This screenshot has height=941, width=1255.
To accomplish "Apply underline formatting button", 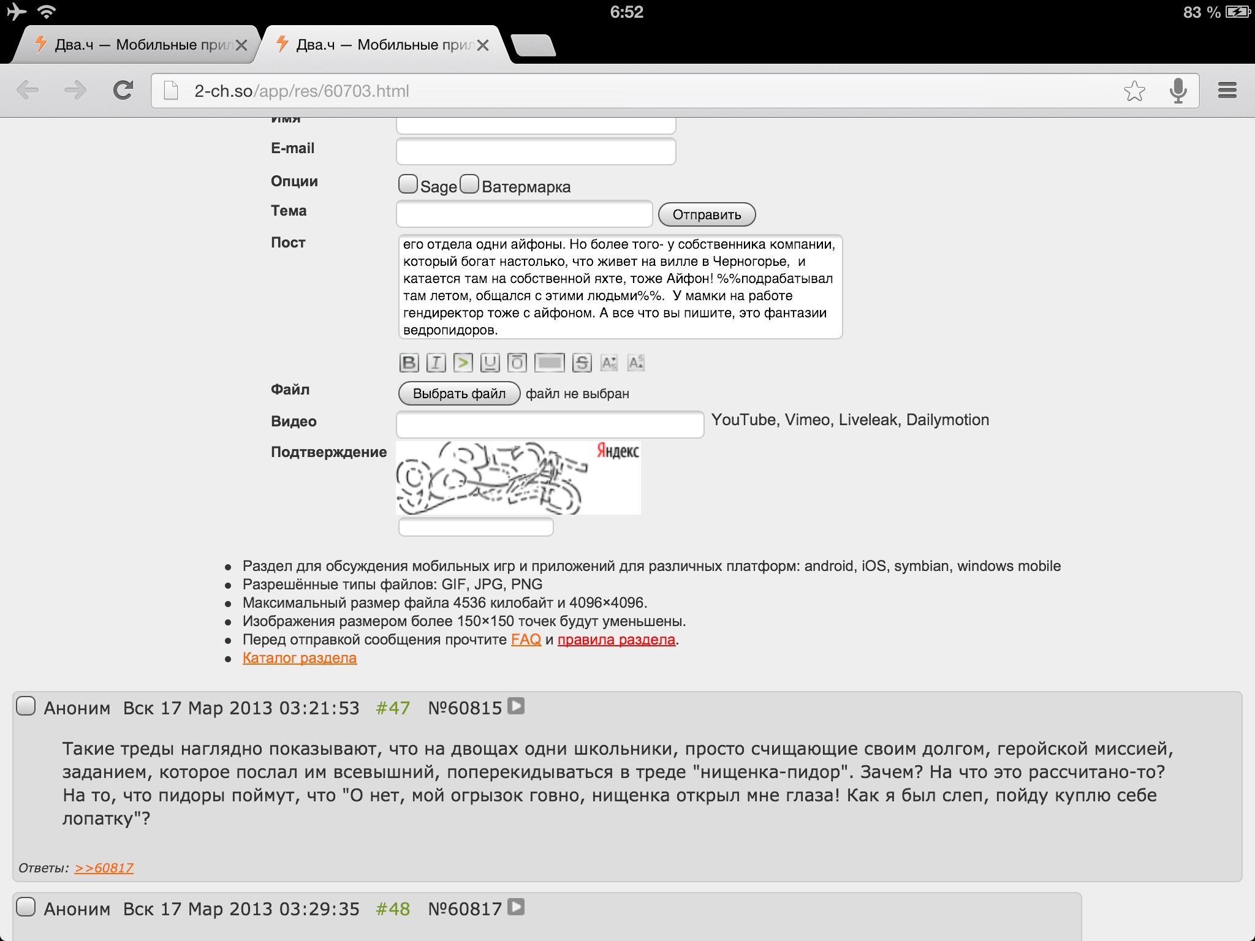I will click(490, 363).
